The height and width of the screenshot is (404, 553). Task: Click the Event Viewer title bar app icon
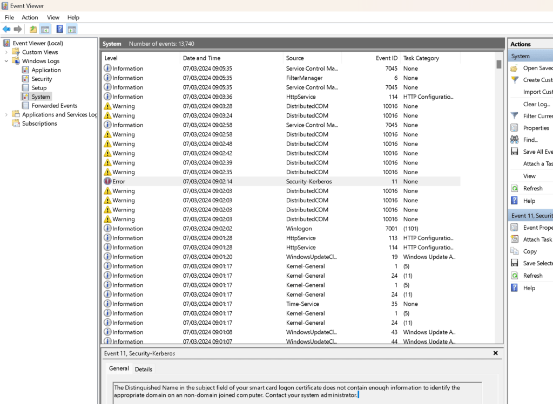(x=4, y=5)
